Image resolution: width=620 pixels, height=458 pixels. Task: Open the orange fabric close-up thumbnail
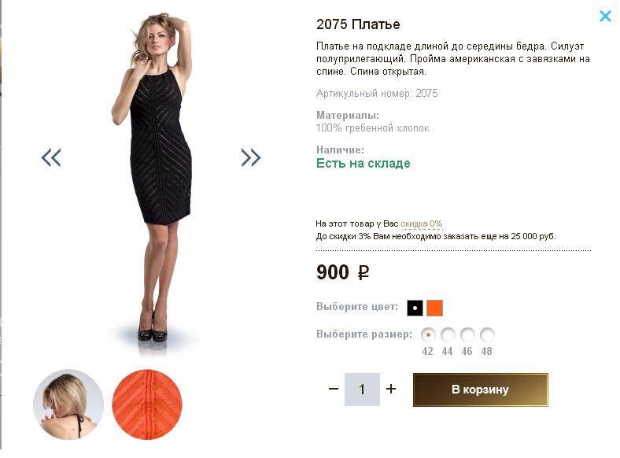(x=147, y=404)
